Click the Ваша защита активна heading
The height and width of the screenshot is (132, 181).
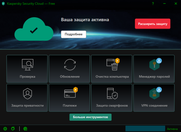(85, 20)
